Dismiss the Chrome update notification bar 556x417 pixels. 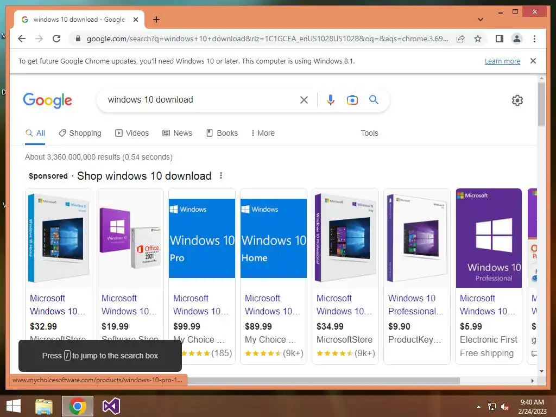[x=533, y=61]
